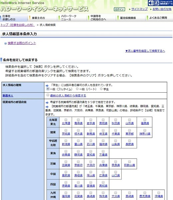Image resolution: width=173 pixels, height=200 pixels.
Task: Check the 神奈川県 checkbox
Action: point(145,130)
